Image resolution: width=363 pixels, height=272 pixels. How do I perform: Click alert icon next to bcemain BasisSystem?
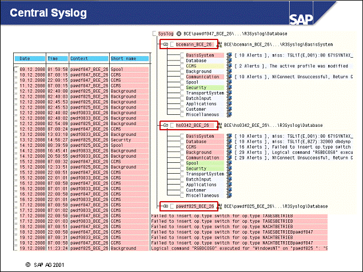click(x=229, y=55)
